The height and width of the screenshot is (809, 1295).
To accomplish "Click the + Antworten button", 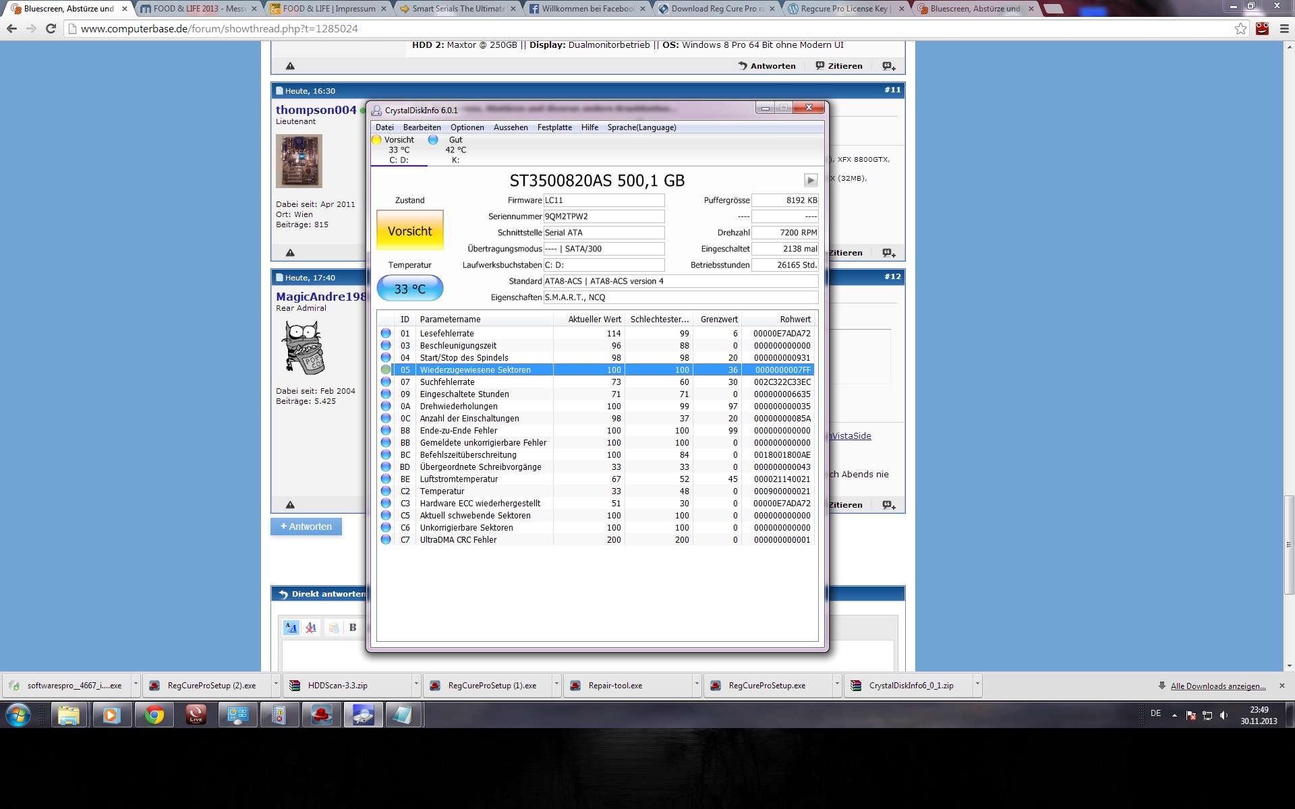I will 306,527.
